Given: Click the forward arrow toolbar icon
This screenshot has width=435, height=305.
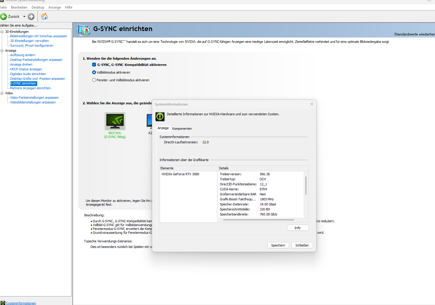Looking at the screenshot, I should click(x=31, y=17).
